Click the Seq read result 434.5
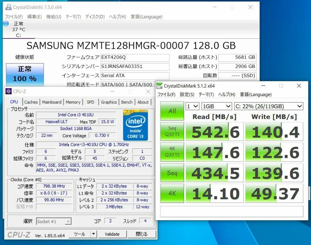 coord(214,172)
